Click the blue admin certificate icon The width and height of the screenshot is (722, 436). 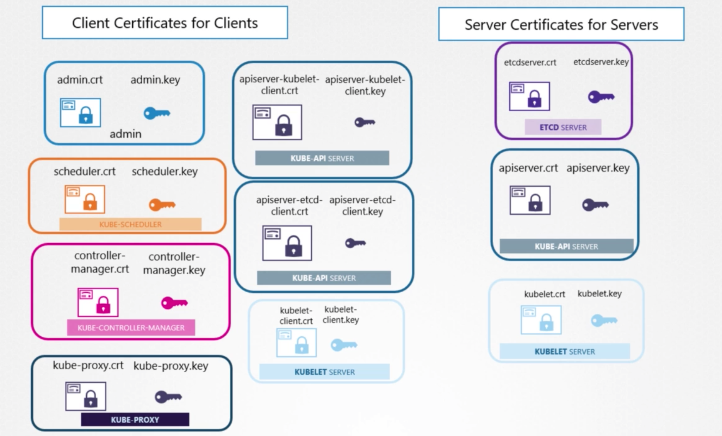tap(80, 112)
